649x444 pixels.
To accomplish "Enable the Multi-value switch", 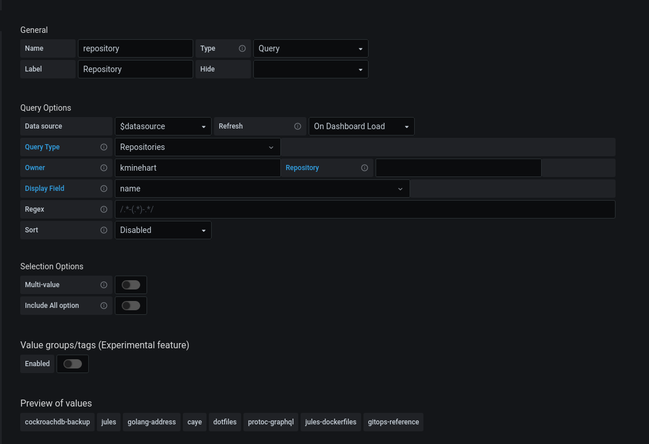I will pos(131,285).
